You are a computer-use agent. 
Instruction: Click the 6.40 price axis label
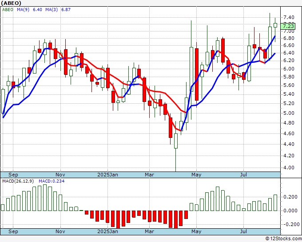coord(289,53)
